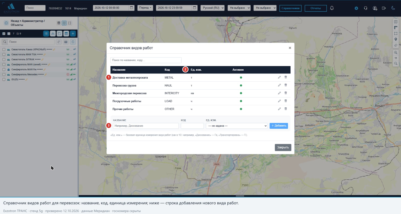Click the Закрыть button

pos(283,147)
